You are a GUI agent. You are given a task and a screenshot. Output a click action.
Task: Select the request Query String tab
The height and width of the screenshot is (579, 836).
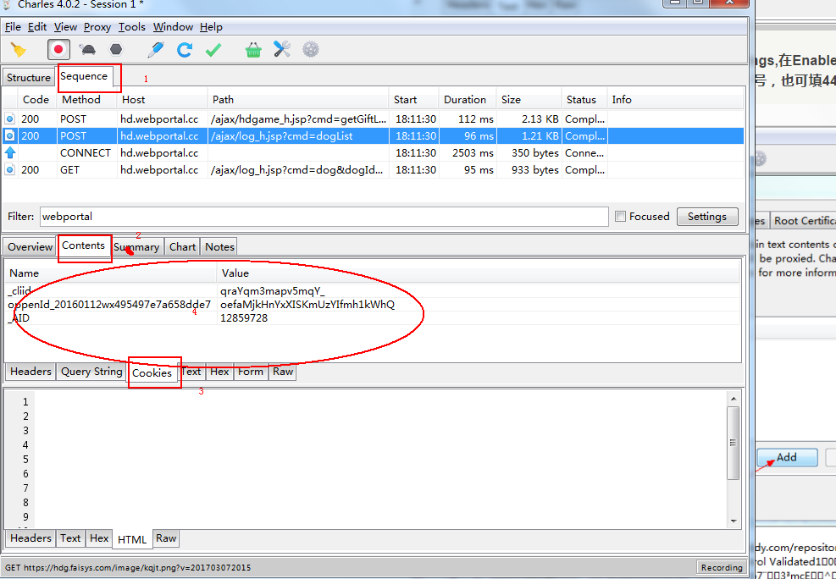click(x=91, y=372)
